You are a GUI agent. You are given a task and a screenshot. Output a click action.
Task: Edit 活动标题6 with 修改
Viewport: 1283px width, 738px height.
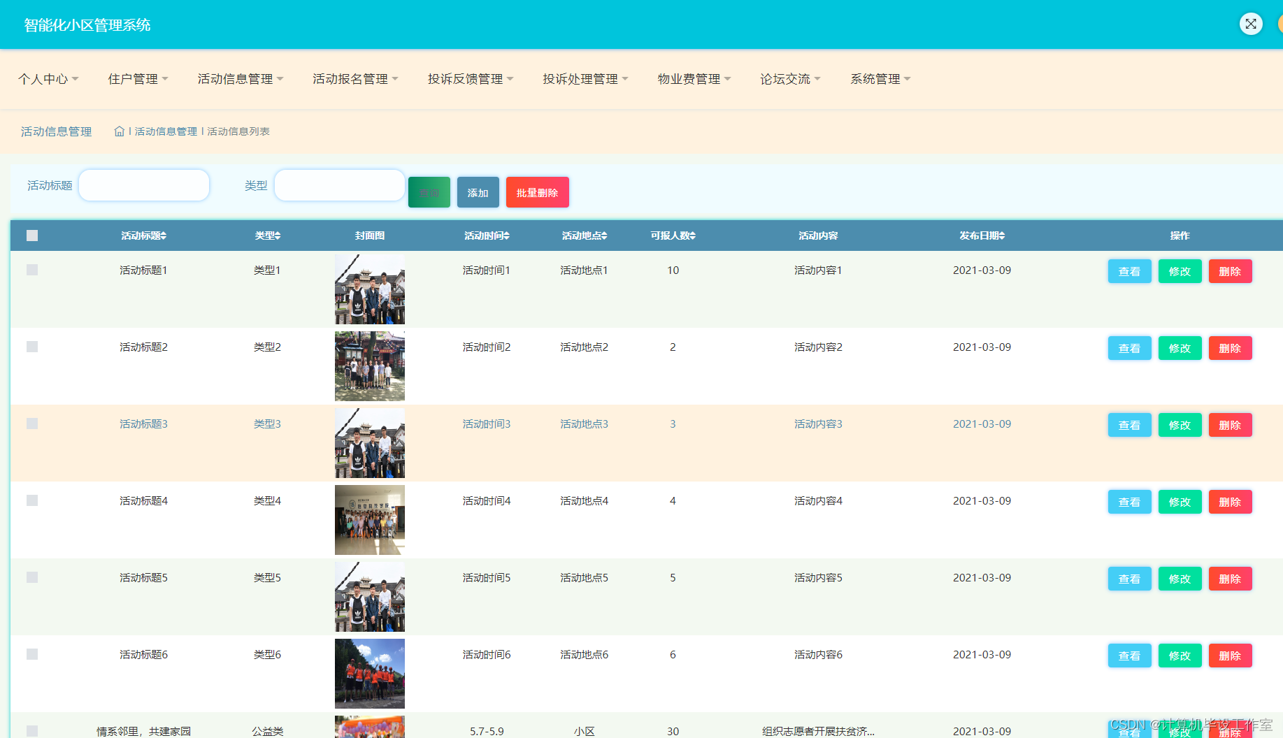pos(1180,656)
